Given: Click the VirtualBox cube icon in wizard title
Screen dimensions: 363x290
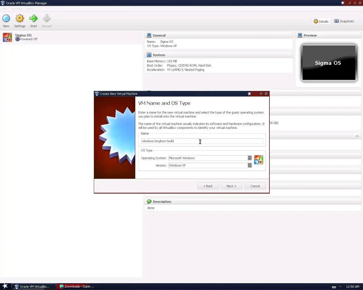Looking at the screenshot, I should pos(97,94).
